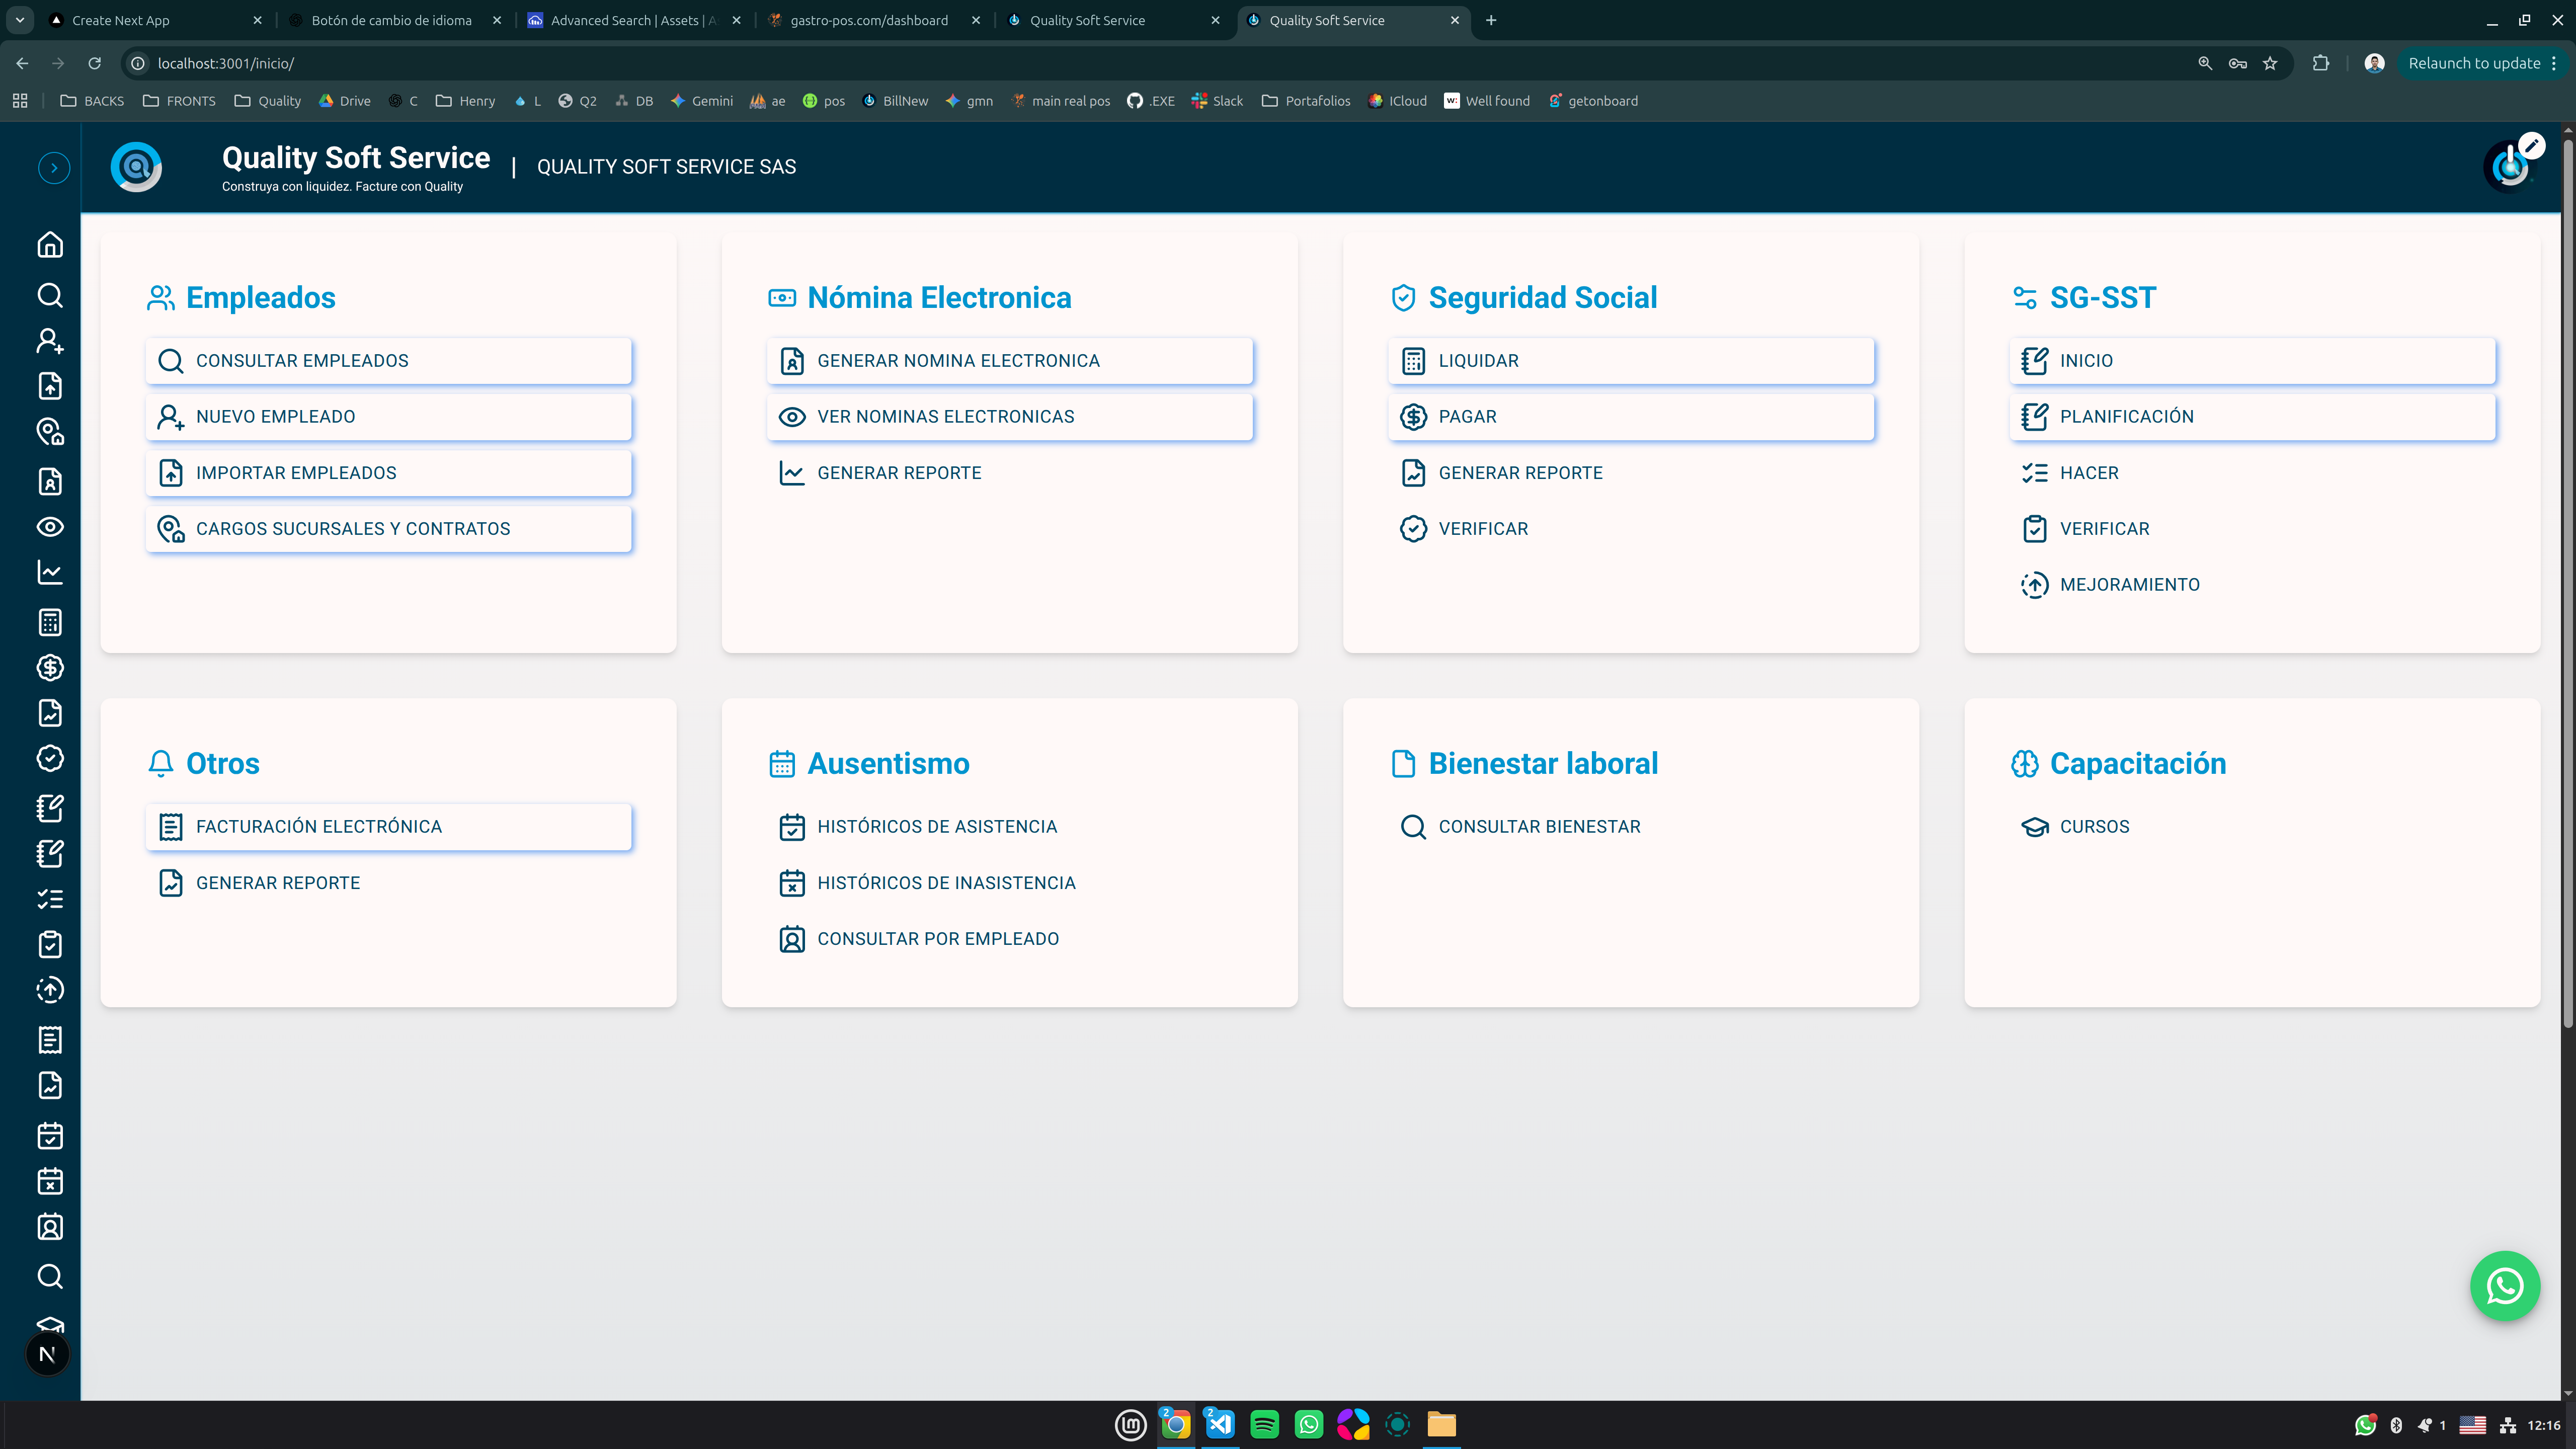Image resolution: width=2576 pixels, height=1449 pixels.
Task: Open the file manager in the taskbar
Action: point(1441,1424)
